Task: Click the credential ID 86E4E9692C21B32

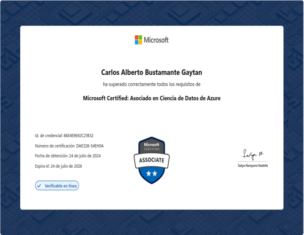Action: point(78,135)
